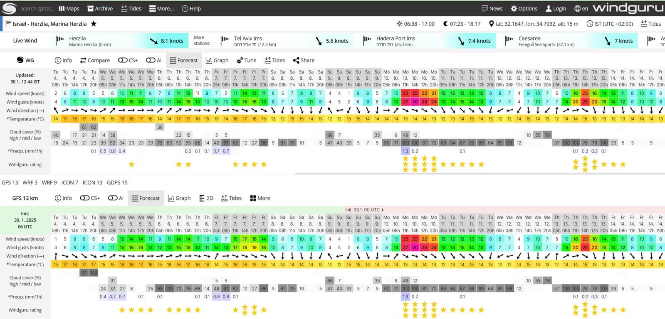Open Tune settings for WG forecast

point(246,60)
